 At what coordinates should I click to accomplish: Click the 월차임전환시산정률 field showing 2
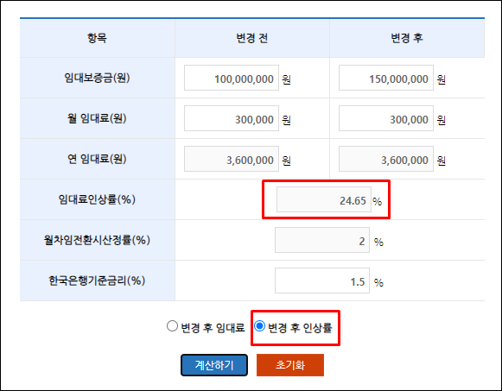(322, 240)
